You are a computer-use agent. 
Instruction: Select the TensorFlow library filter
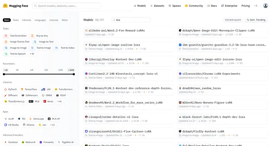pos(29,89)
